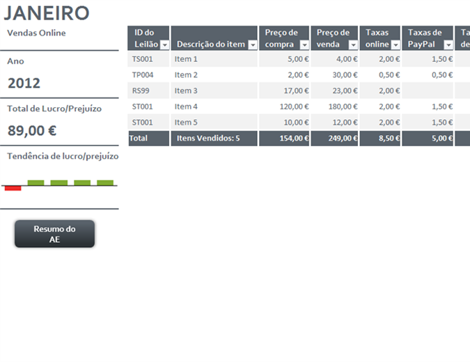Select the 89,00 € total profit value

32,131
